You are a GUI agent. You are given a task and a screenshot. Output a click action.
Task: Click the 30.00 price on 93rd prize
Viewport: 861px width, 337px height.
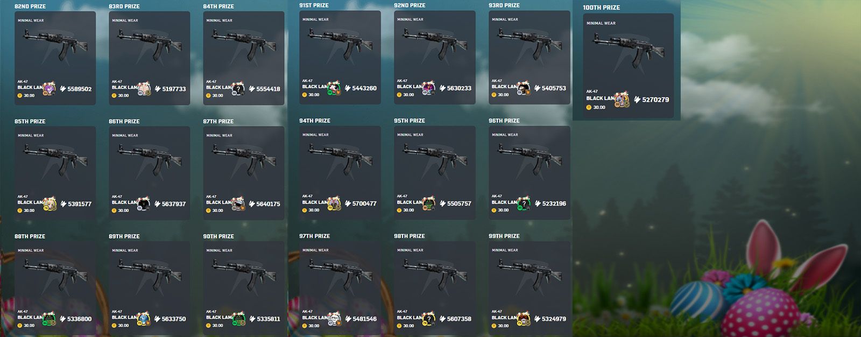coord(503,95)
